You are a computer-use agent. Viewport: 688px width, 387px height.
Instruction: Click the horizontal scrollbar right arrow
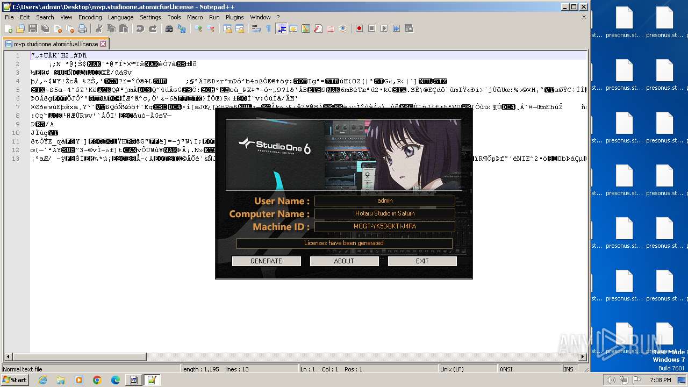point(583,356)
